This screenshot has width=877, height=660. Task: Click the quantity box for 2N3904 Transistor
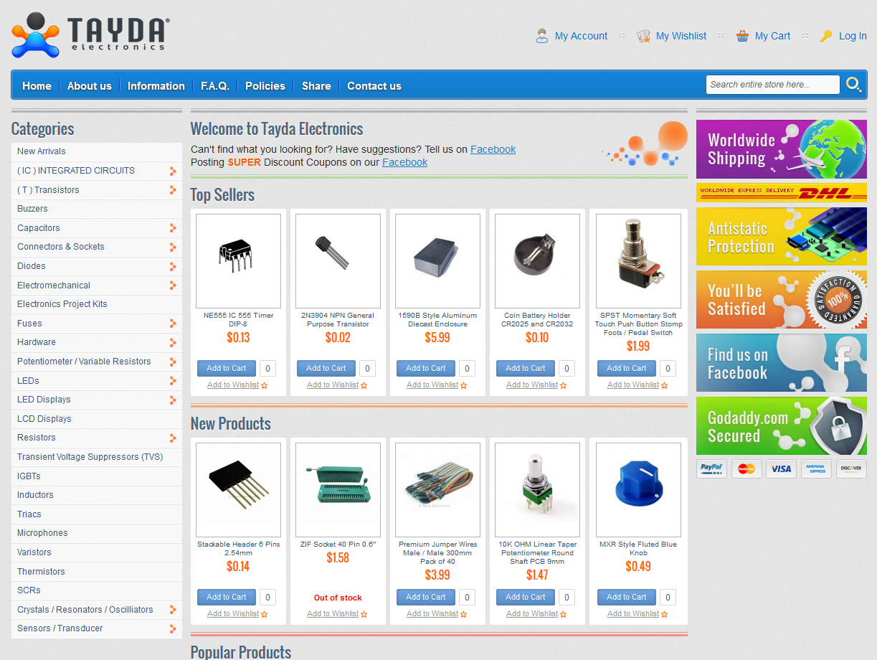367,369
